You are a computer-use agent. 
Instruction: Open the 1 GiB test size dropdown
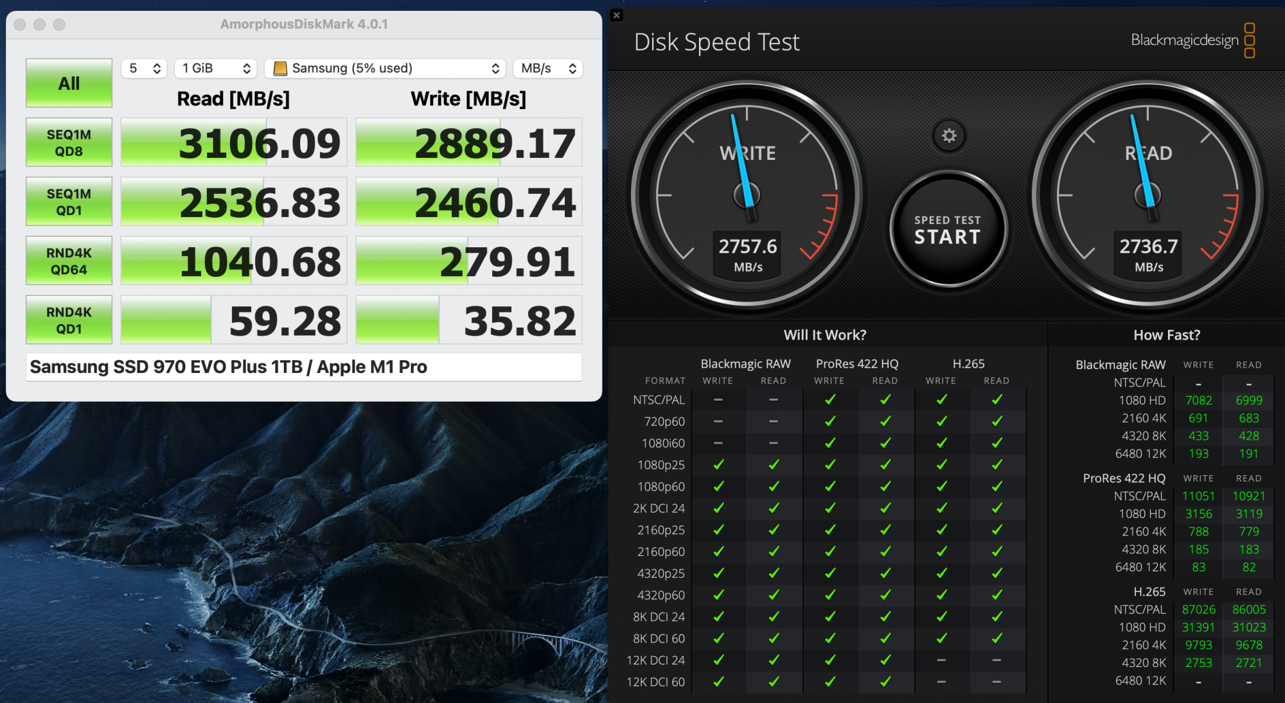(x=216, y=68)
